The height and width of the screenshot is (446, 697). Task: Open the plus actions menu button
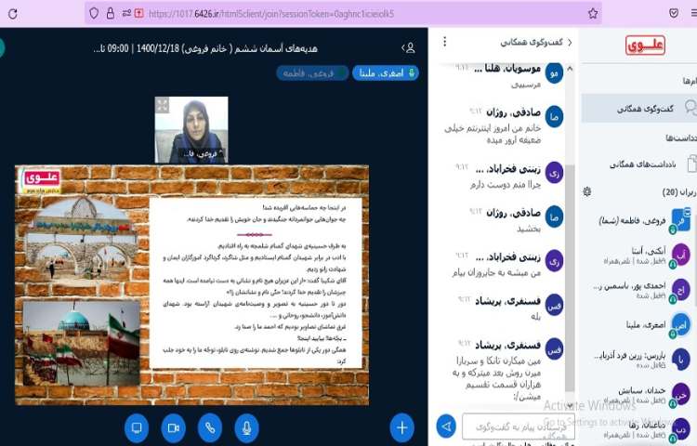tap(401, 427)
